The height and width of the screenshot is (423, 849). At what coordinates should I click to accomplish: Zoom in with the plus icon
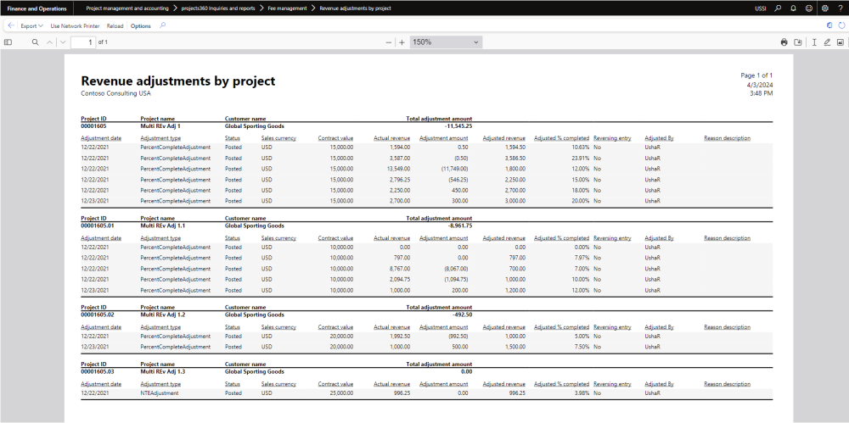point(402,42)
